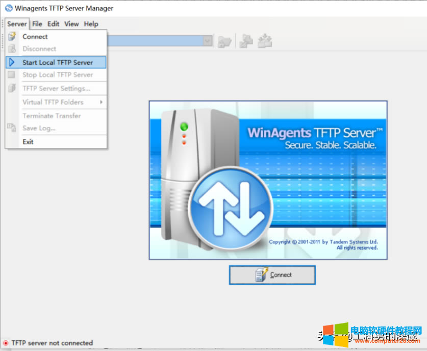Open the File menu
The image size is (427, 351).
37,24
